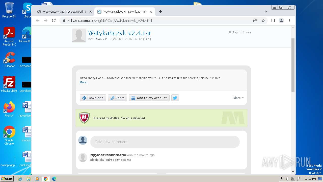Viewport: 323px width, 182px height.
Task: Click Add to my account button
Action: [149, 98]
